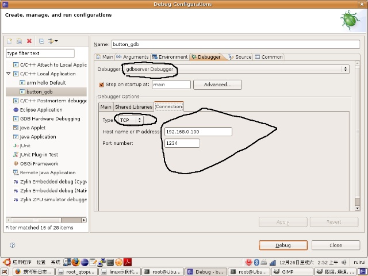
Task: Open the filter launch configurations dropdown
Action: coord(53,41)
